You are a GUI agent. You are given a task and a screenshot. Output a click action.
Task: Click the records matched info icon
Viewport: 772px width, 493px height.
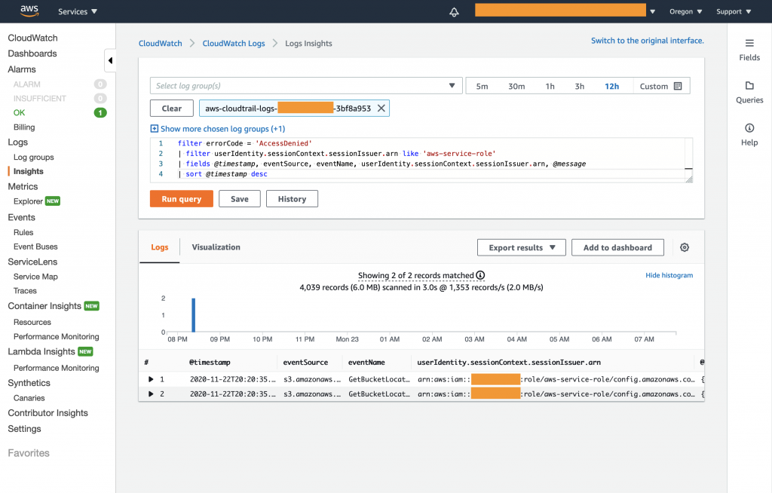tap(480, 275)
